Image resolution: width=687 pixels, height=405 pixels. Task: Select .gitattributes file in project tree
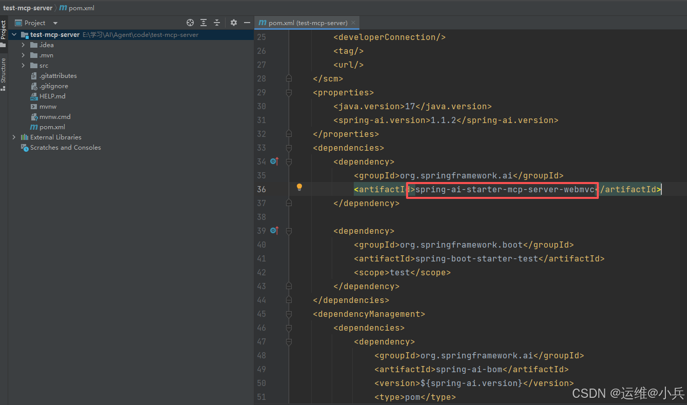58,76
